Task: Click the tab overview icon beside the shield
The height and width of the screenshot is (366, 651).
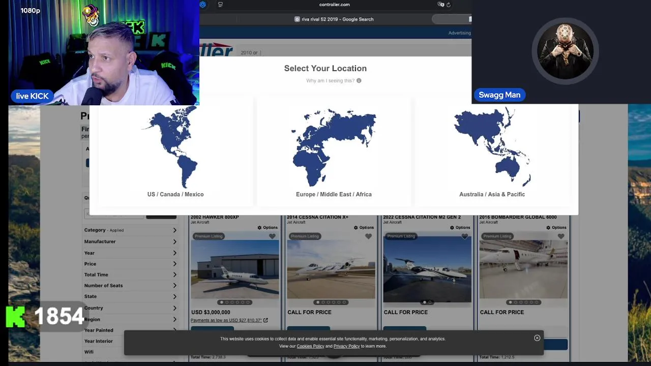Action: coord(220,5)
